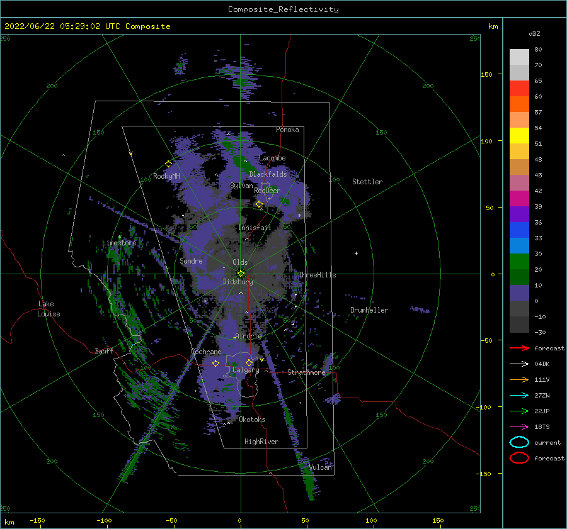Select the light gray swatch between 80 and 70
The image size is (567, 529).
coord(519,57)
